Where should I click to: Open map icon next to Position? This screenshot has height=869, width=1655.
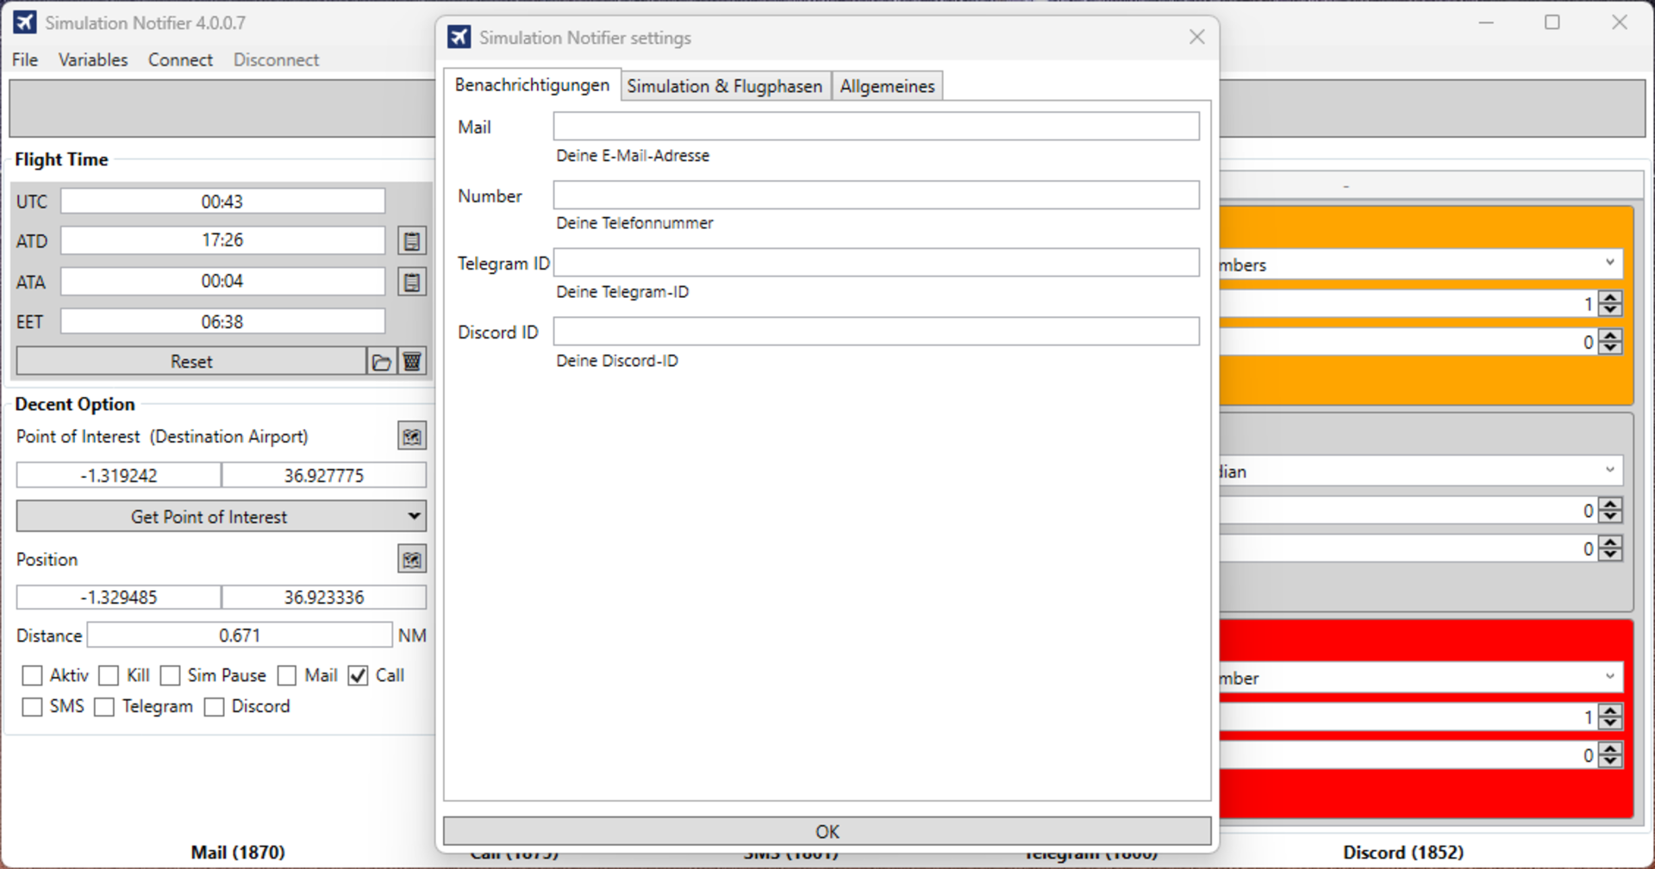tap(412, 560)
